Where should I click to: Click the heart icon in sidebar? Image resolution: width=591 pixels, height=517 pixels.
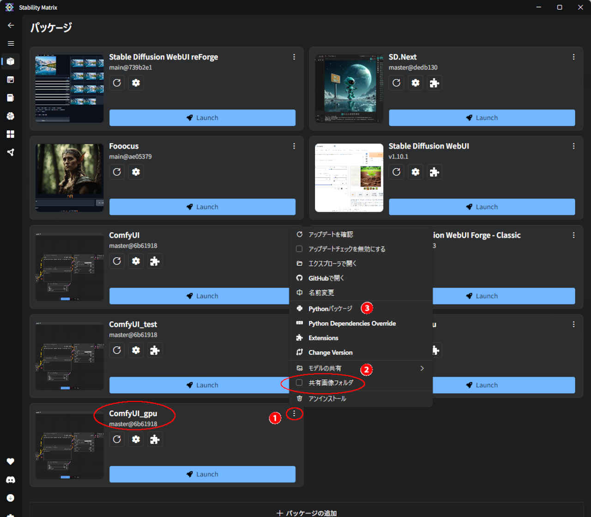click(11, 462)
